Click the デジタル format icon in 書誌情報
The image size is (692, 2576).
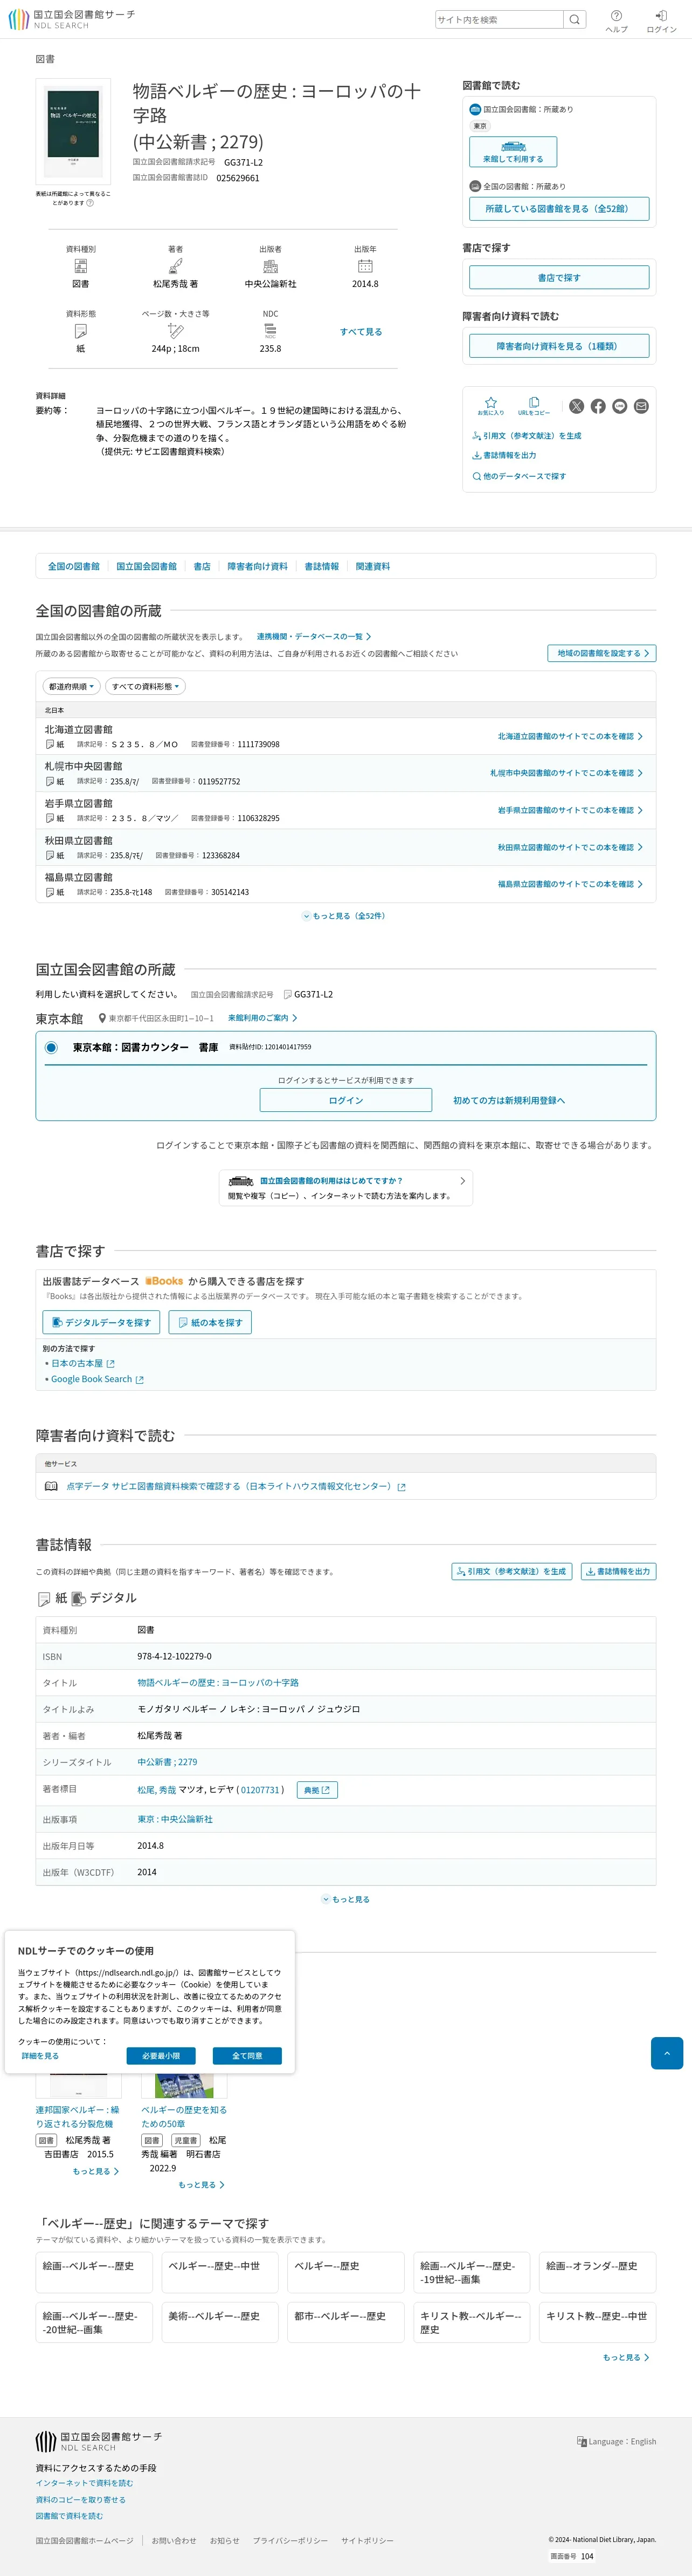click(79, 1599)
